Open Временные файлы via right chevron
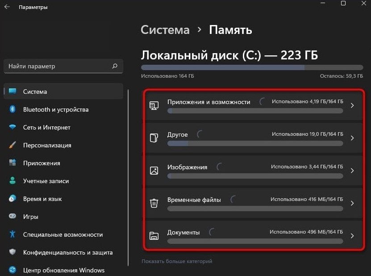 pyautogui.click(x=352, y=203)
